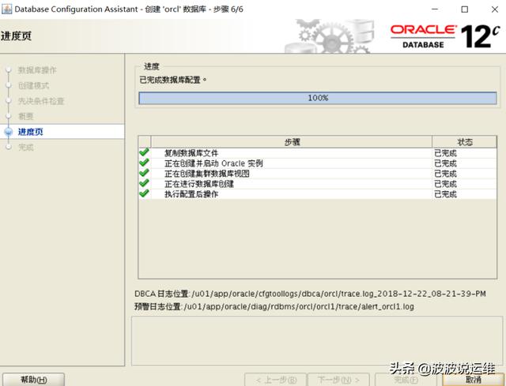Click green checkmark for Oracle 实例 step
Image resolution: width=506 pixels, height=386 pixels.
[144, 163]
